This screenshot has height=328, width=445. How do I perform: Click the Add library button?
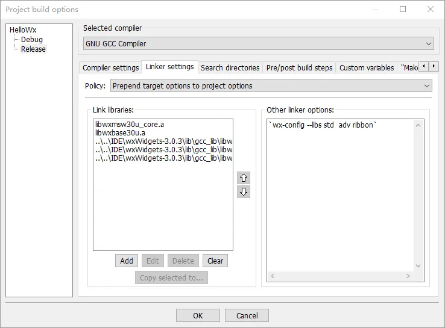pyautogui.click(x=127, y=261)
